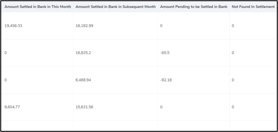Screen dimensions: 278x132
Task: Select the cell showing 19,456.33
Action: click(13, 26)
